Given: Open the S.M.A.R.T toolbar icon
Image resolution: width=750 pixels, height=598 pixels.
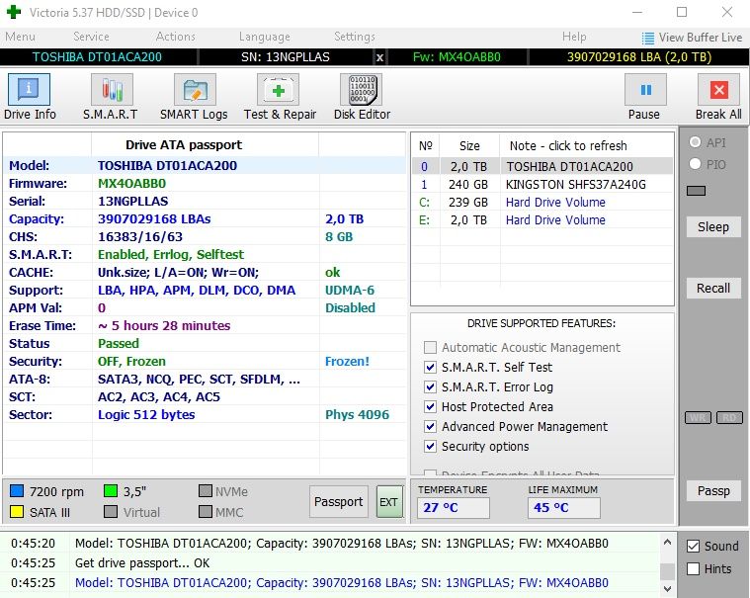Looking at the screenshot, I should [x=112, y=90].
